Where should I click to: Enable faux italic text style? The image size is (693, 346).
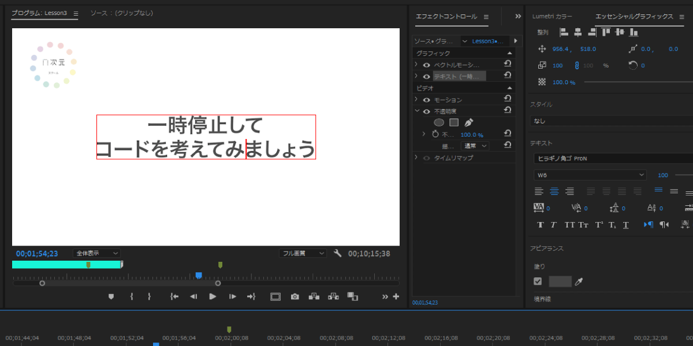coord(553,224)
